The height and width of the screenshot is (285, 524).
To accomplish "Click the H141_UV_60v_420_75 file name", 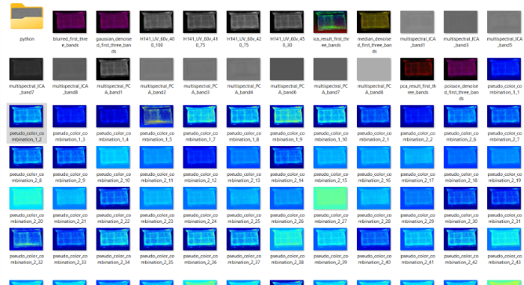I will 244,42.
